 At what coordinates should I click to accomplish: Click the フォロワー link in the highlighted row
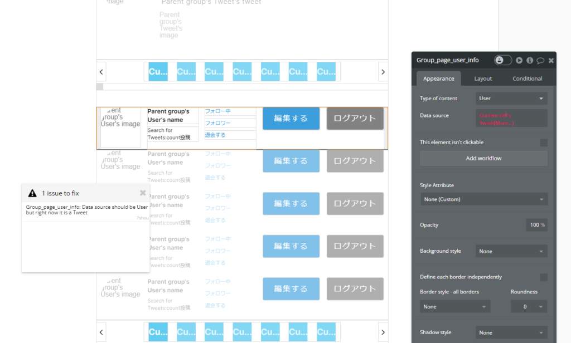[218, 123]
